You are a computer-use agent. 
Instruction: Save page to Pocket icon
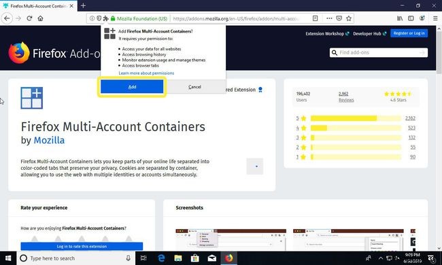339,18
